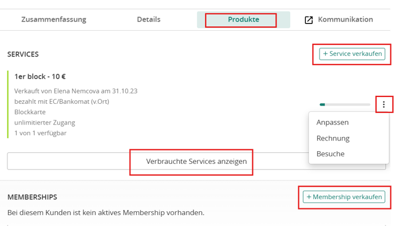Click the plus icon on Membership verkaufen
This screenshot has height=226, width=394.
309,197
